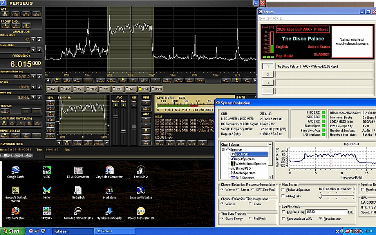Open Settings menu in dream window

click(273, 18)
